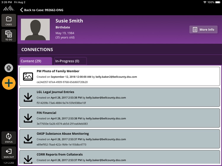
Task: Click version number 1.21.2.202
Action: 9,163
